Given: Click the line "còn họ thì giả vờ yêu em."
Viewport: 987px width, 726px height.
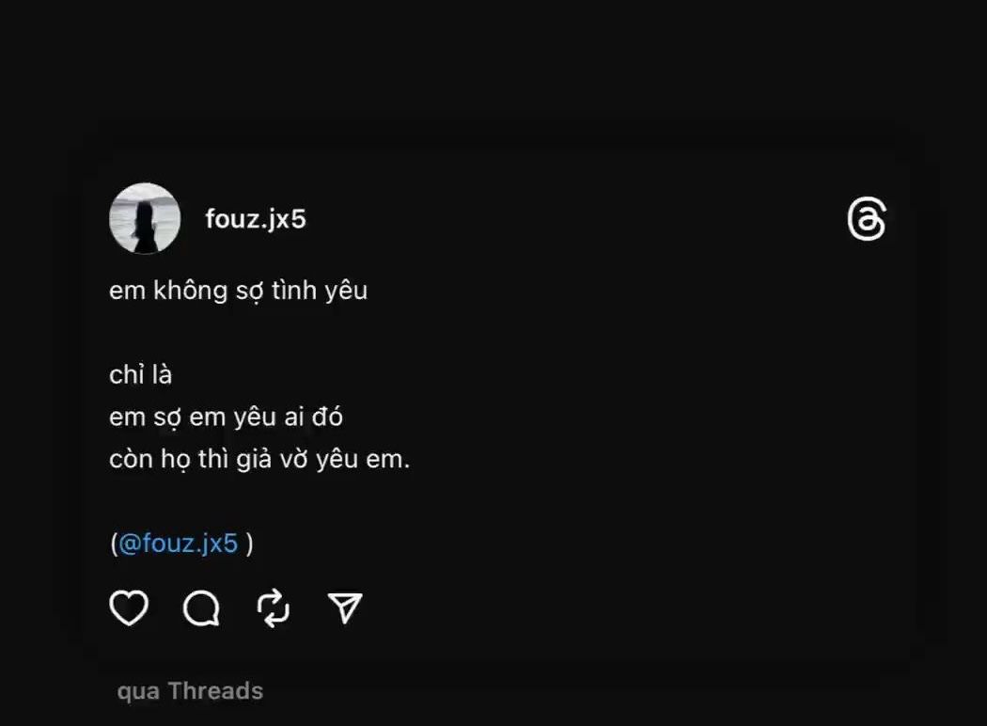Looking at the screenshot, I should [259, 461].
